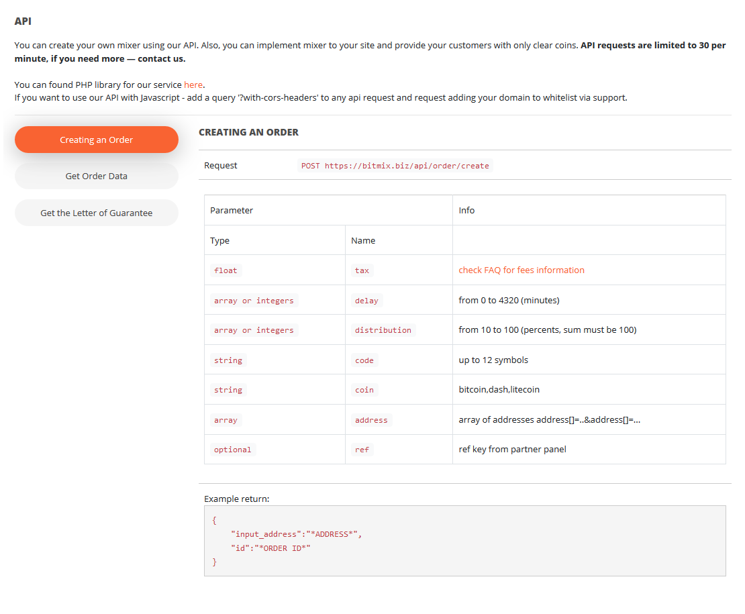Click the 'coin' parameter name

coord(364,390)
